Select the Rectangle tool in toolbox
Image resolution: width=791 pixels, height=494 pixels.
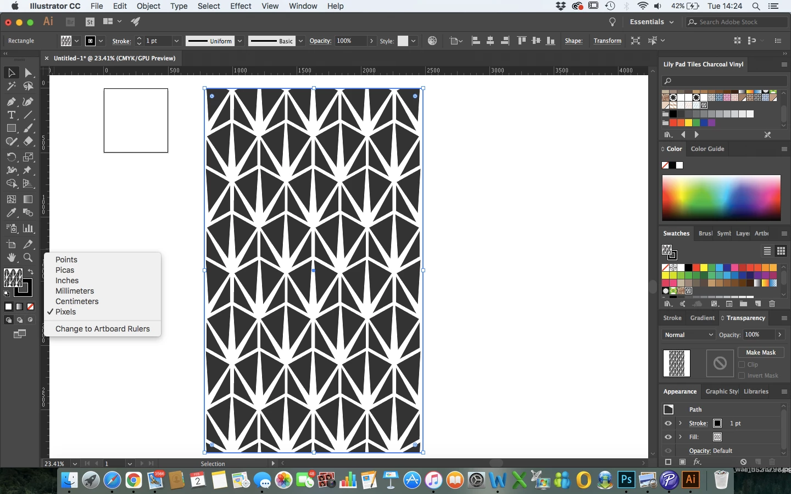[11, 128]
